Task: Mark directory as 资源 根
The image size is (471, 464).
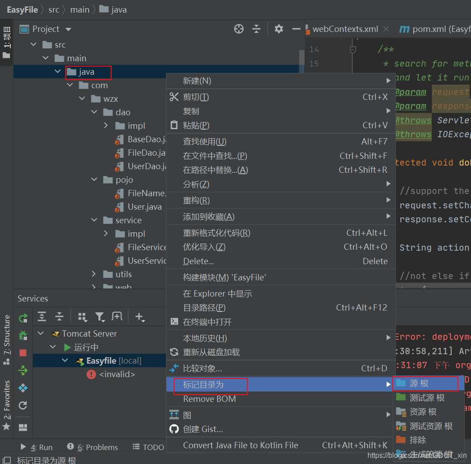Action: click(x=428, y=412)
